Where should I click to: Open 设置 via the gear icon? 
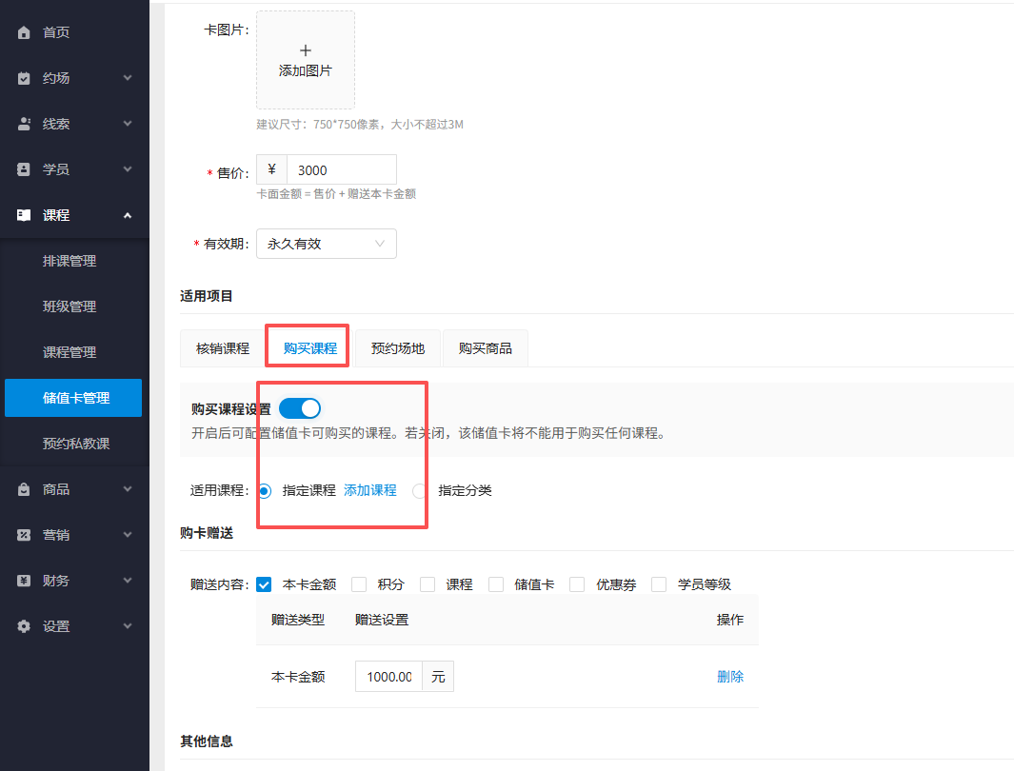23,625
